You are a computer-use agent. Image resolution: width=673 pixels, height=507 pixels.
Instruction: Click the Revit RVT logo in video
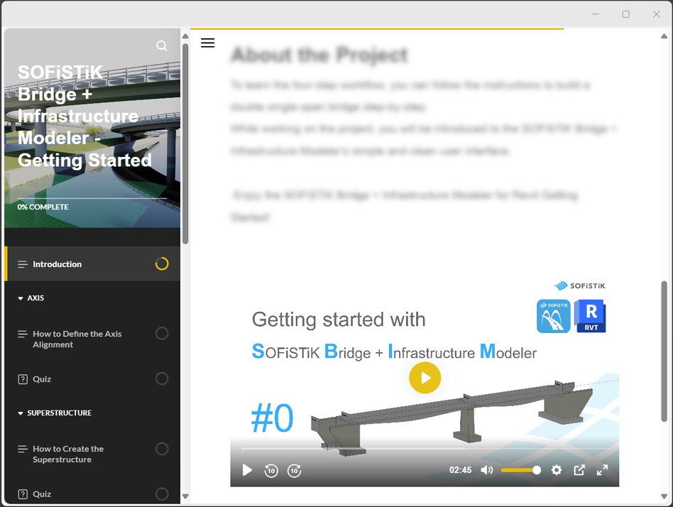[x=590, y=317]
